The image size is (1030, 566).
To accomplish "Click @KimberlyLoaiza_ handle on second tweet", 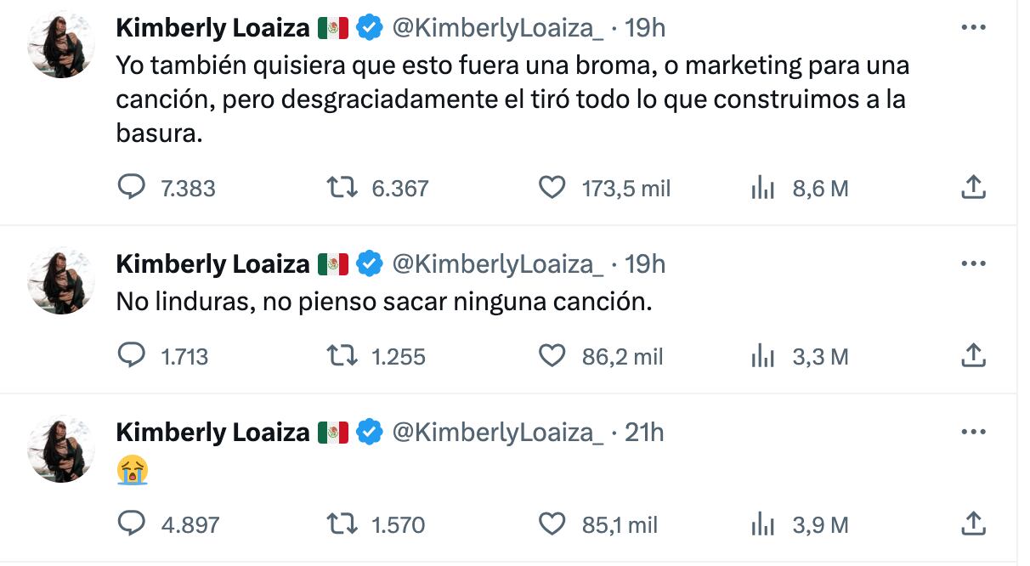I will 497,264.
